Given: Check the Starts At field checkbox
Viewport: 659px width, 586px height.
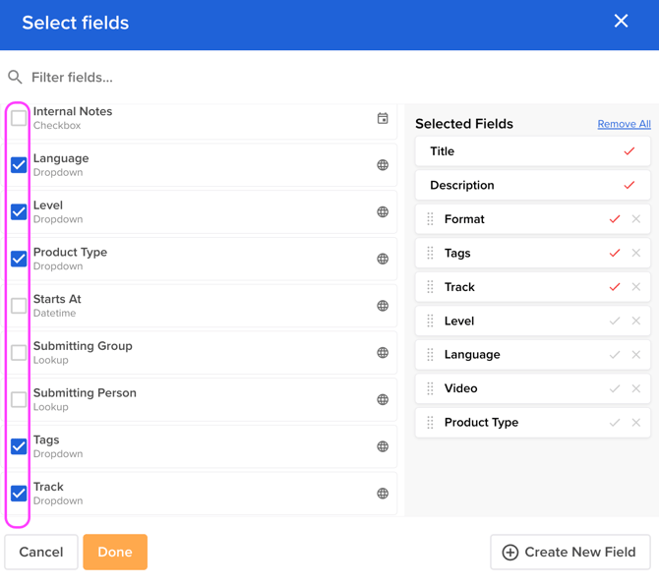Looking at the screenshot, I should pos(19,306).
